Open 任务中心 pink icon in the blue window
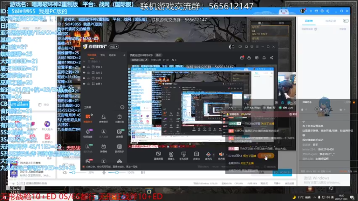 coord(47,138)
